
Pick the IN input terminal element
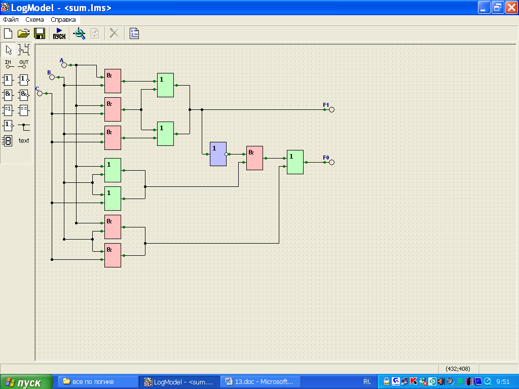[9, 64]
